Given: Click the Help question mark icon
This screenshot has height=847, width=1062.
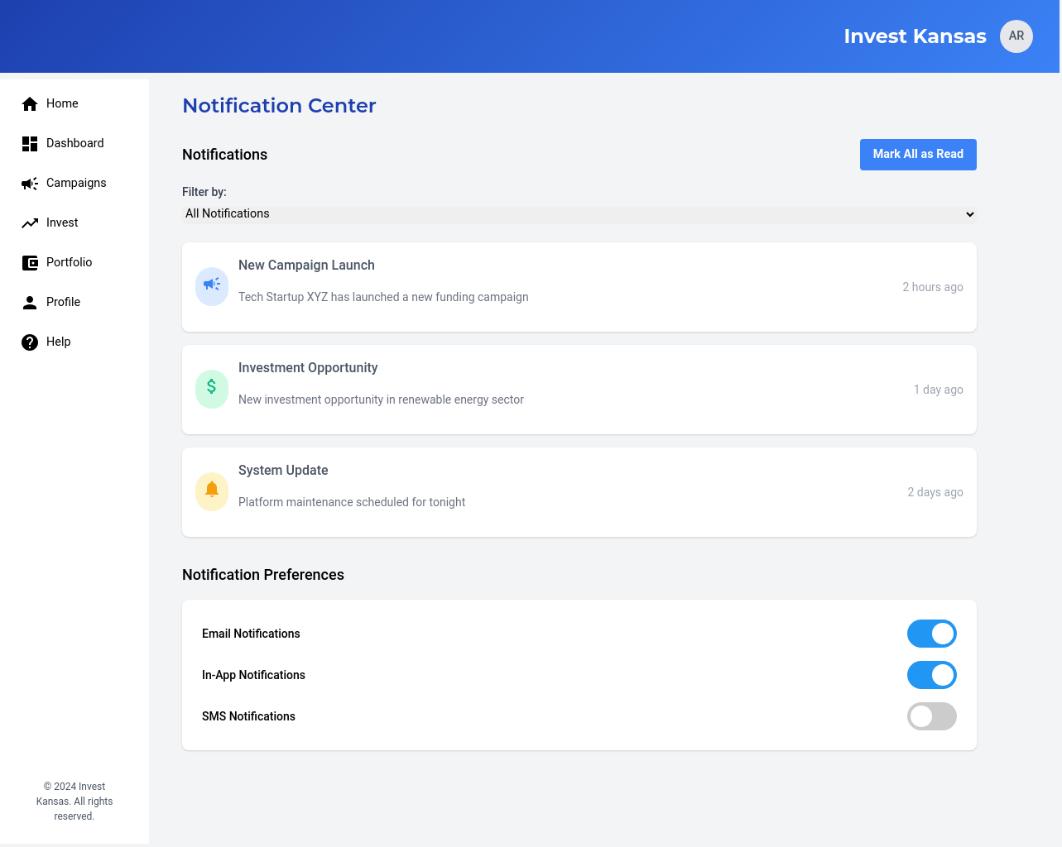Looking at the screenshot, I should pos(30,342).
